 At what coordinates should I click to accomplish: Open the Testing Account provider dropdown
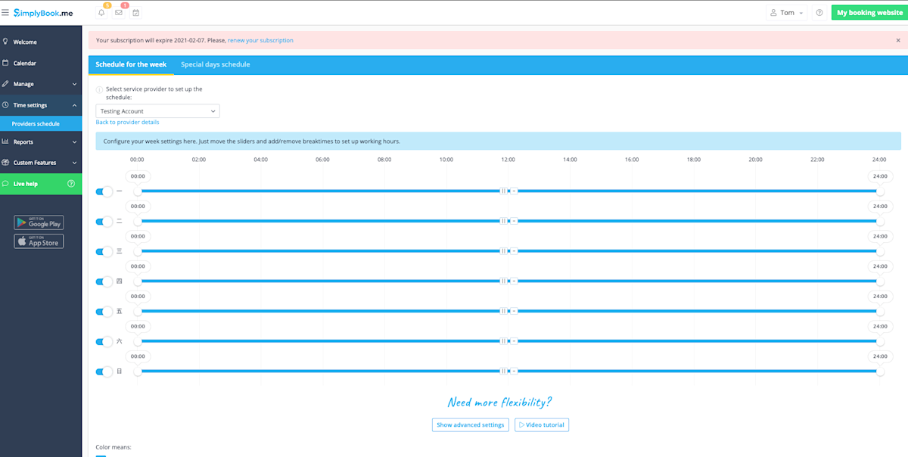(x=157, y=111)
